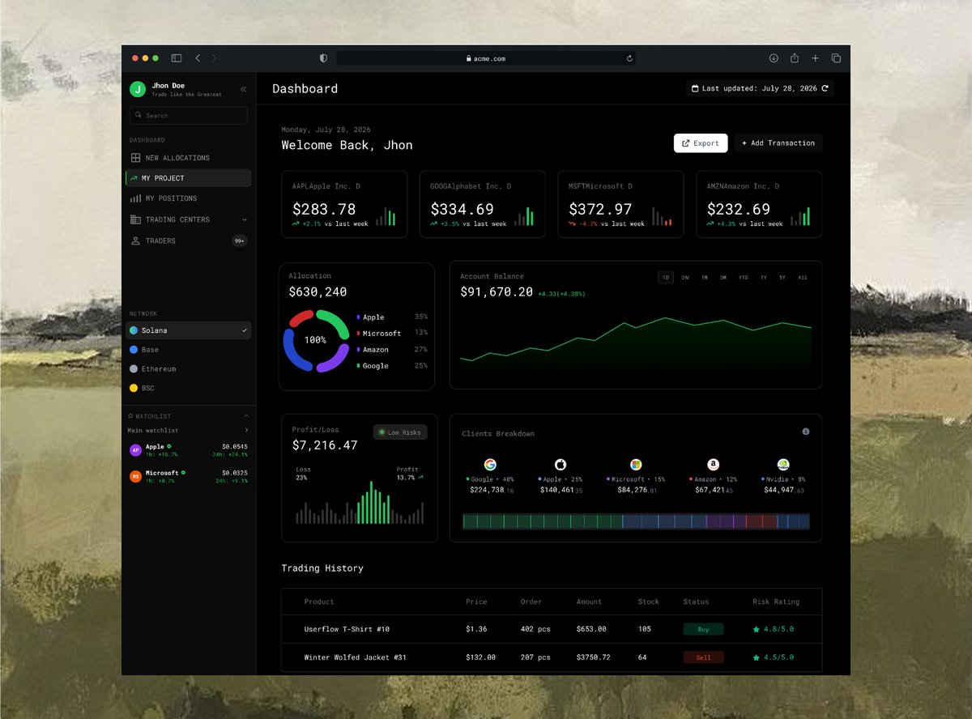Select the 3M time range tab
The image size is (972, 719).
pyautogui.click(x=723, y=278)
